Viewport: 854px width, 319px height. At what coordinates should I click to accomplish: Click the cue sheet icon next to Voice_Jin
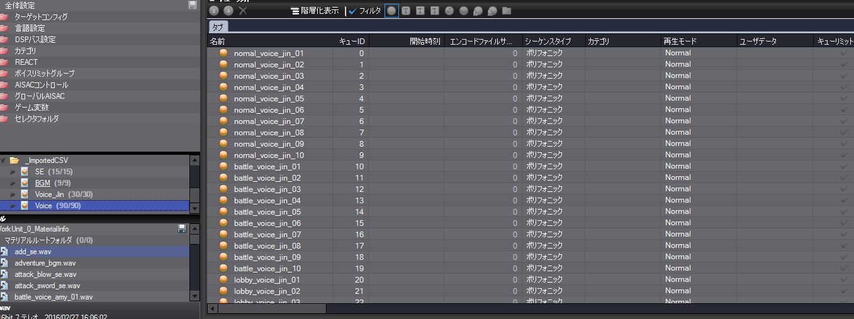[25, 194]
